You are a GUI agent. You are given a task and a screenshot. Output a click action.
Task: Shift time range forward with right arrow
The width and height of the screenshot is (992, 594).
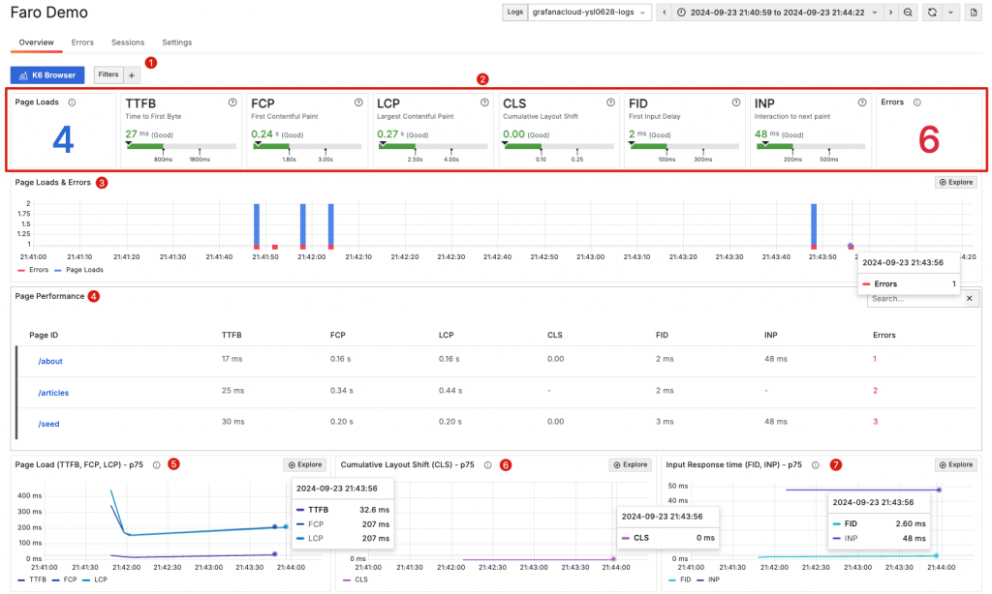pyautogui.click(x=891, y=12)
